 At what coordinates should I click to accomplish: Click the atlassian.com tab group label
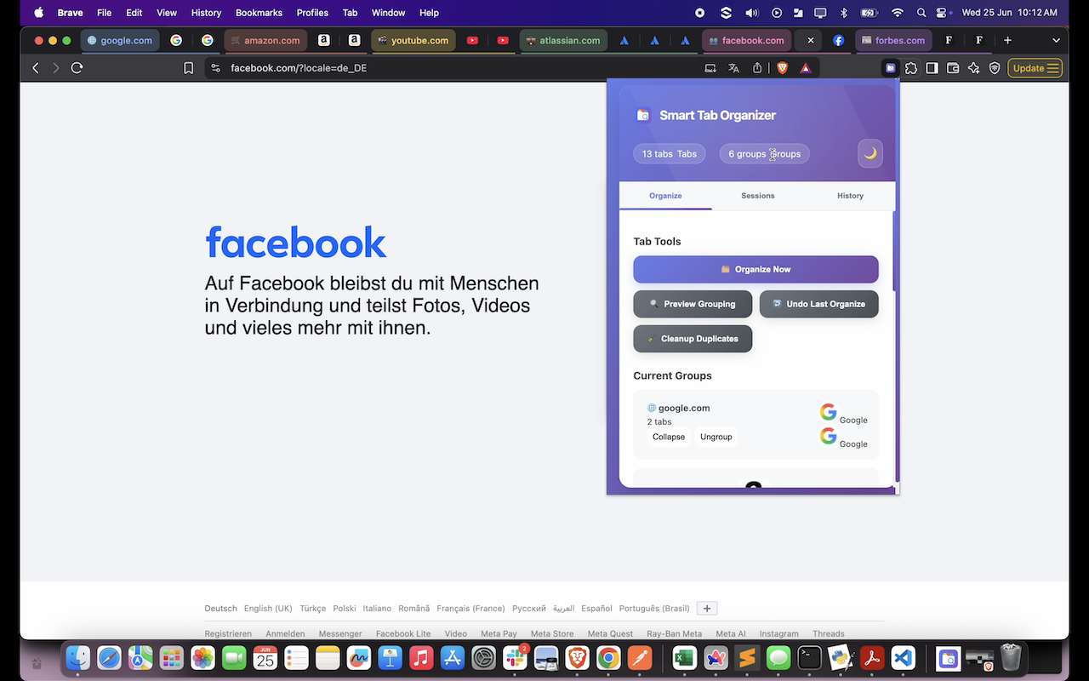562,40
